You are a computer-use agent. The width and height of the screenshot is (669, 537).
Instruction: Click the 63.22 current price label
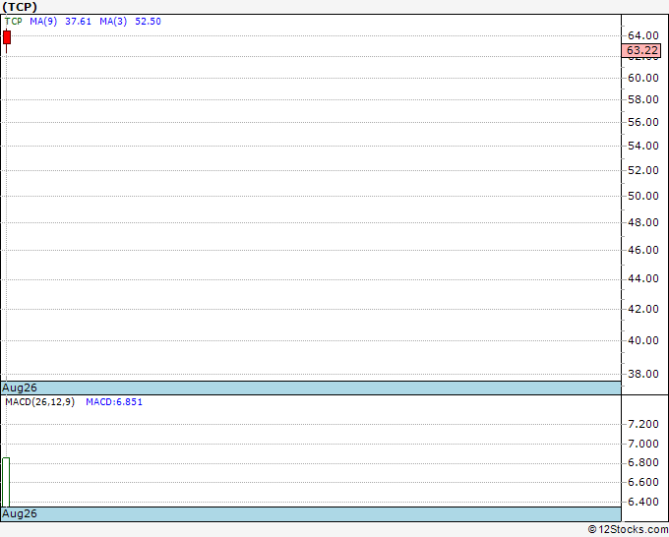tap(641, 50)
